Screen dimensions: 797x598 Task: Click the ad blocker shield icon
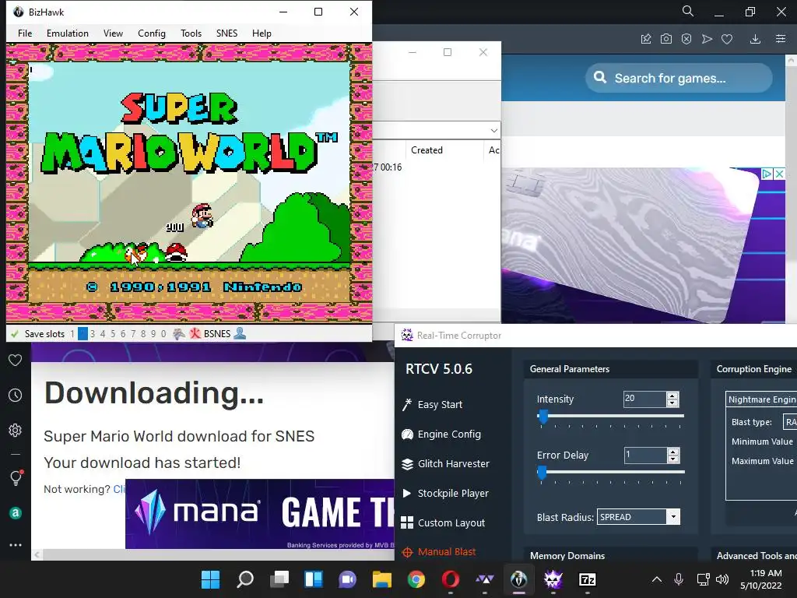click(686, 39)
